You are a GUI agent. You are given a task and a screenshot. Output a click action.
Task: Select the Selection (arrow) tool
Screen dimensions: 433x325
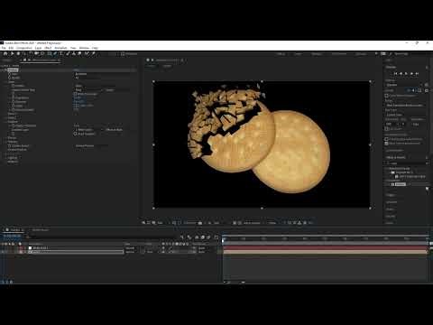(12, 53)
